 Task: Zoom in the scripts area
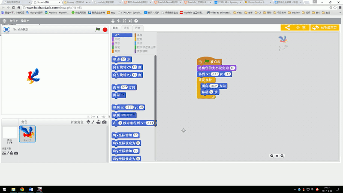(282, 156)
